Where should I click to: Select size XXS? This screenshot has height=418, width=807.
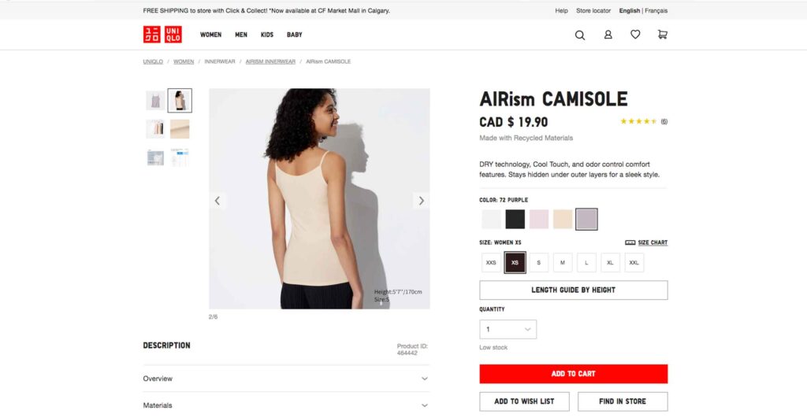491,263
